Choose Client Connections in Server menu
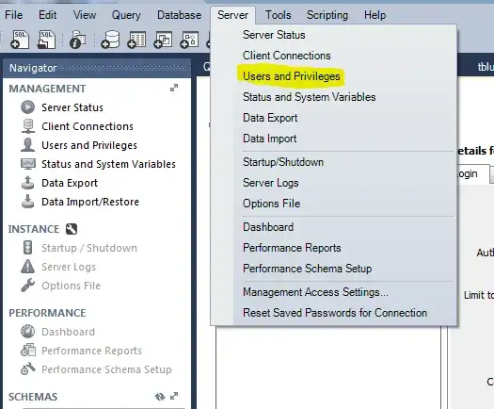The image size is (494, 409). 286,56
